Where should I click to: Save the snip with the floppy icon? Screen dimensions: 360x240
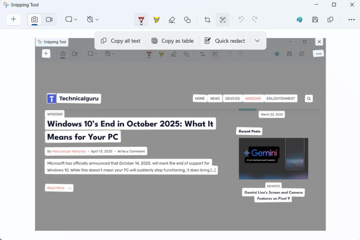[x=315, y=20]
